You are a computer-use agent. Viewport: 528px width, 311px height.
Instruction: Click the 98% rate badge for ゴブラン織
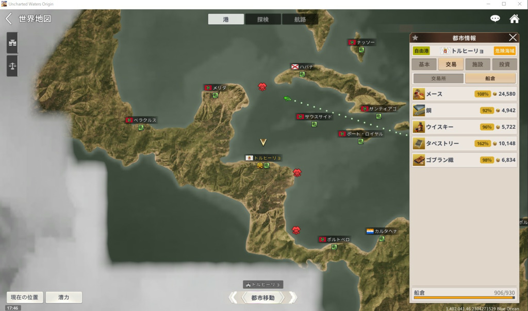pyautogui.click(x=487, y=160)
